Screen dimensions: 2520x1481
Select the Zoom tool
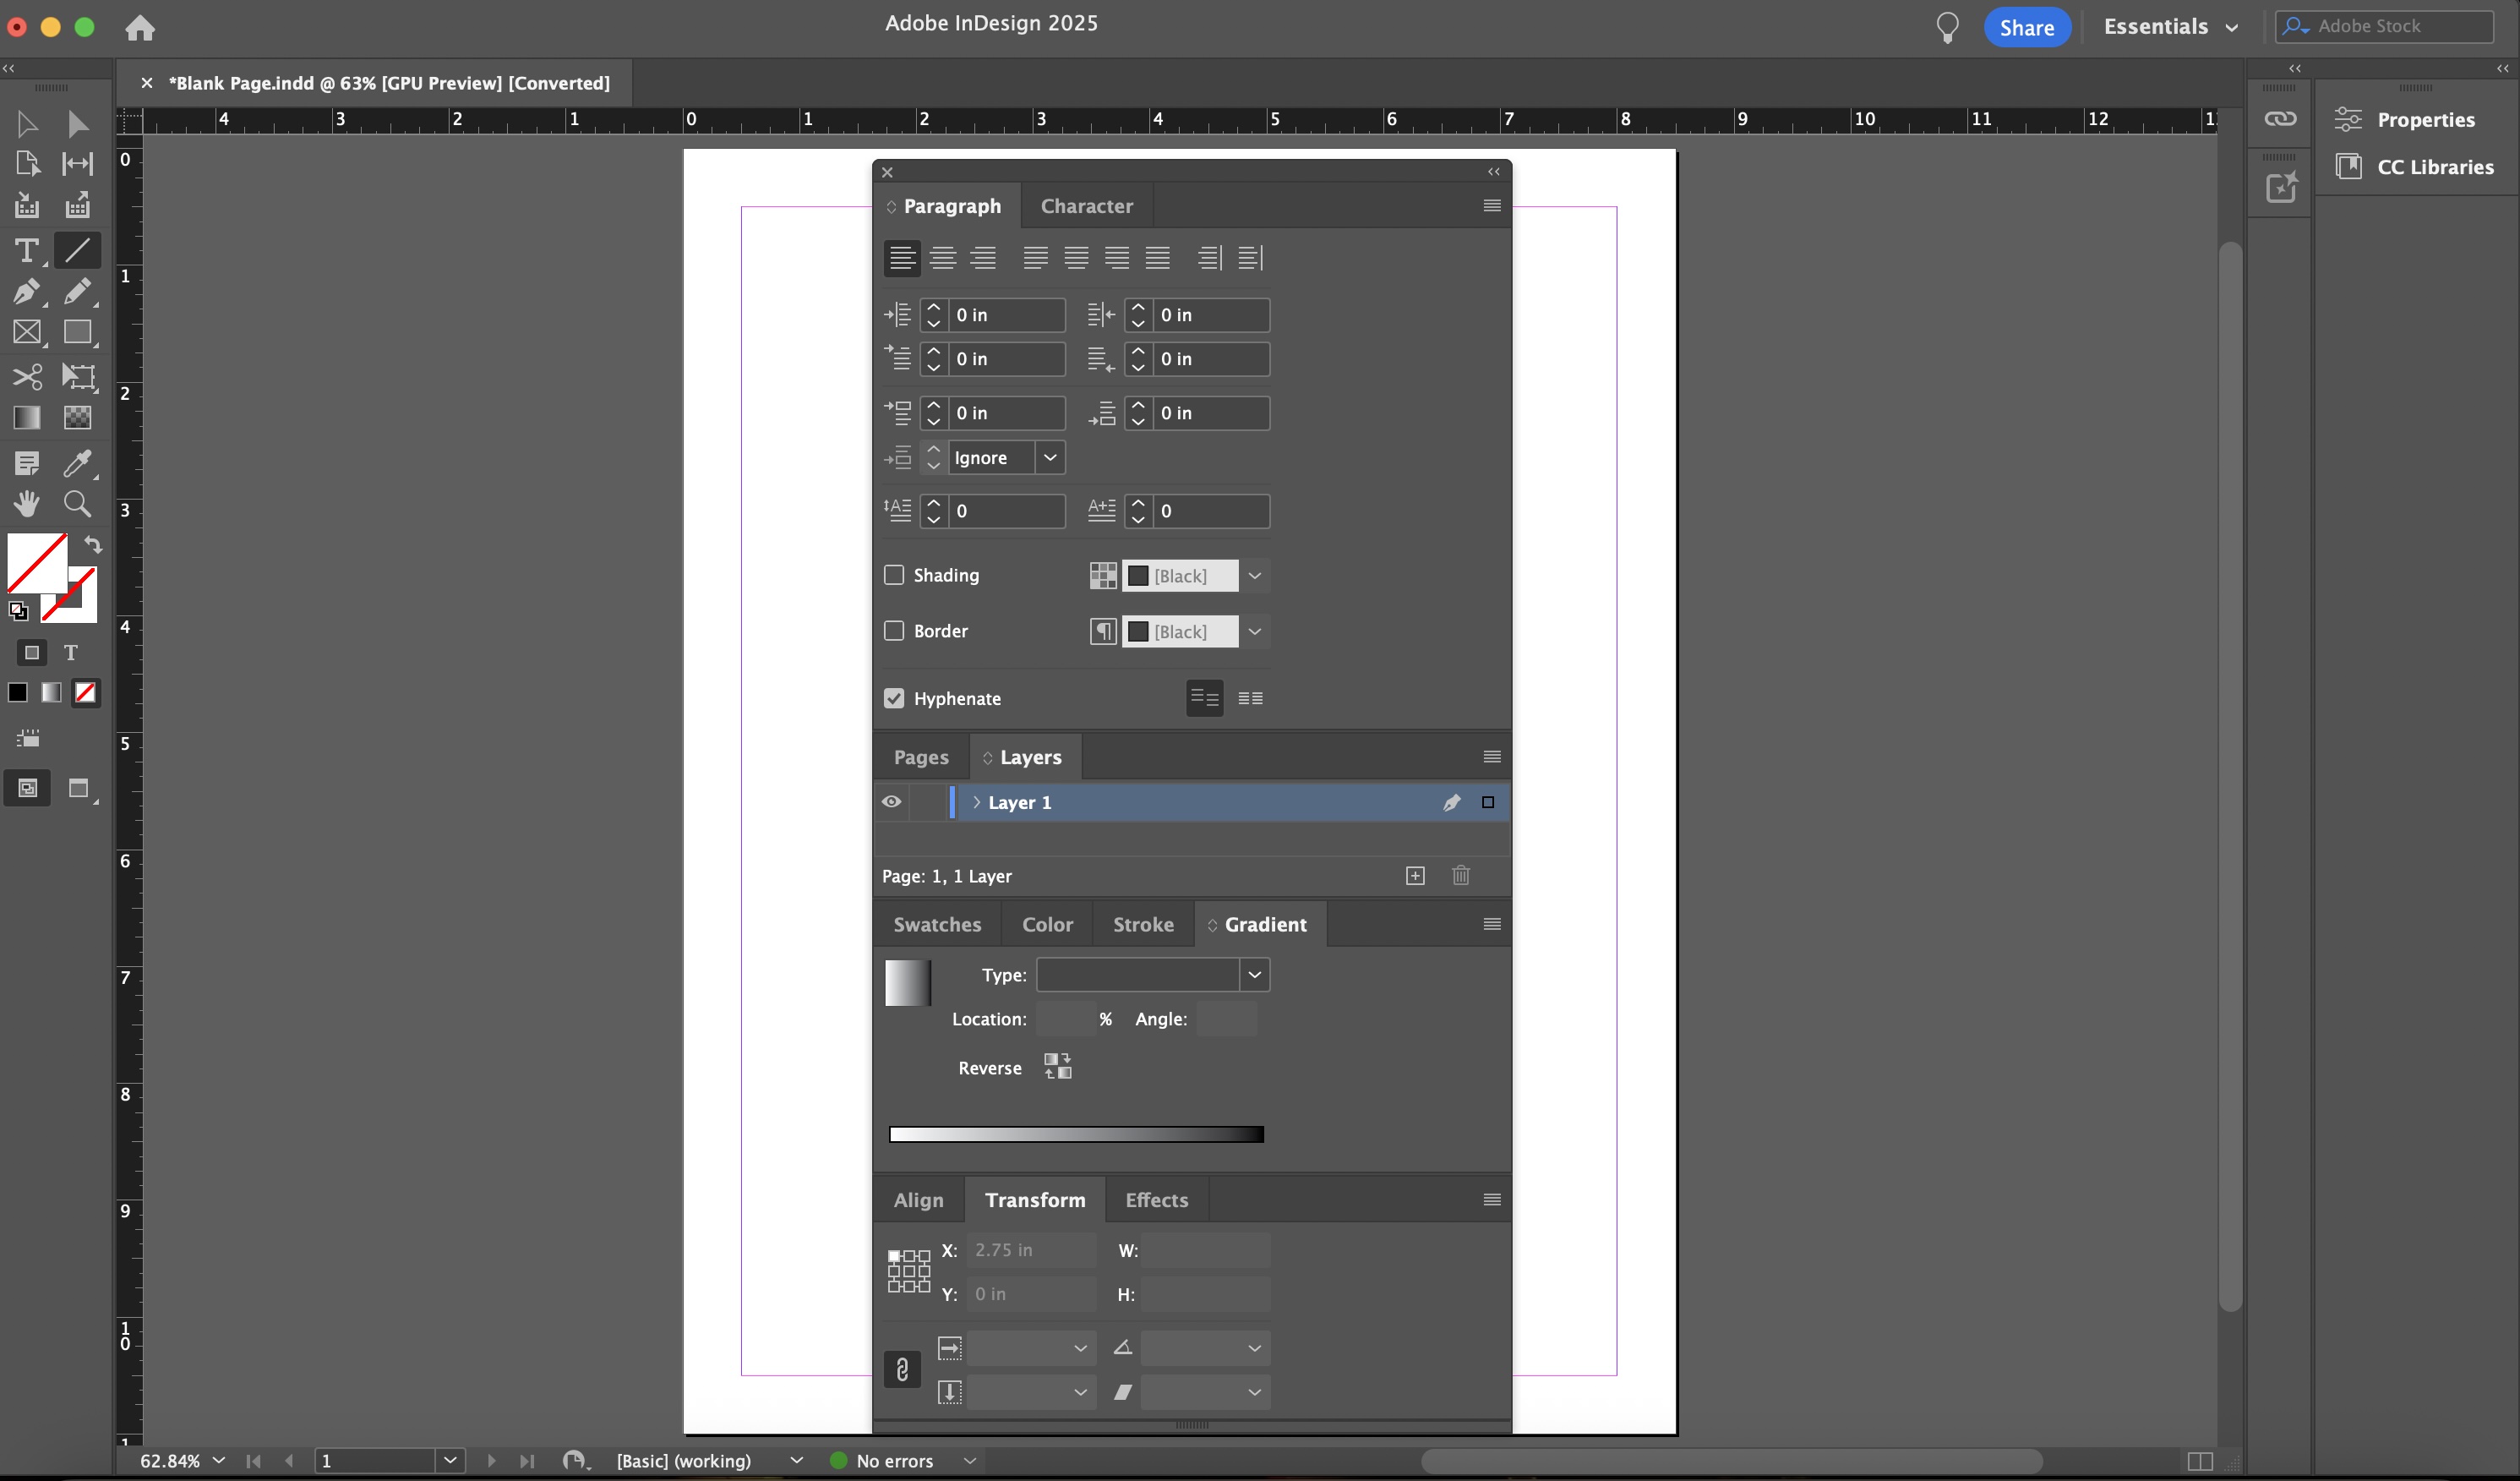(x=77, y=504)
